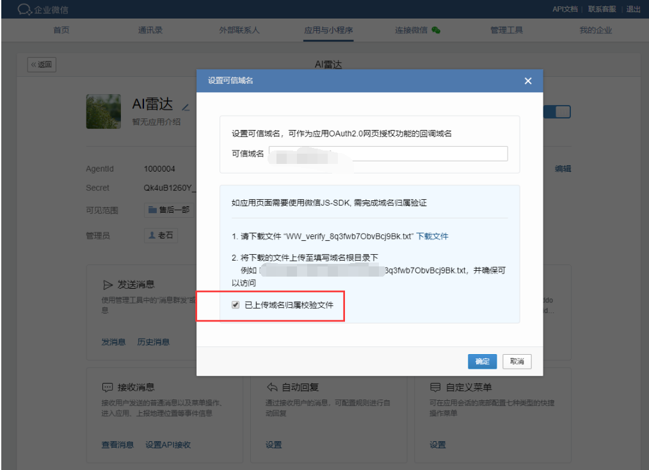Click the 自定义菜单 menu icon
This screenshot has height=470, width=649.
pos(435,387)
